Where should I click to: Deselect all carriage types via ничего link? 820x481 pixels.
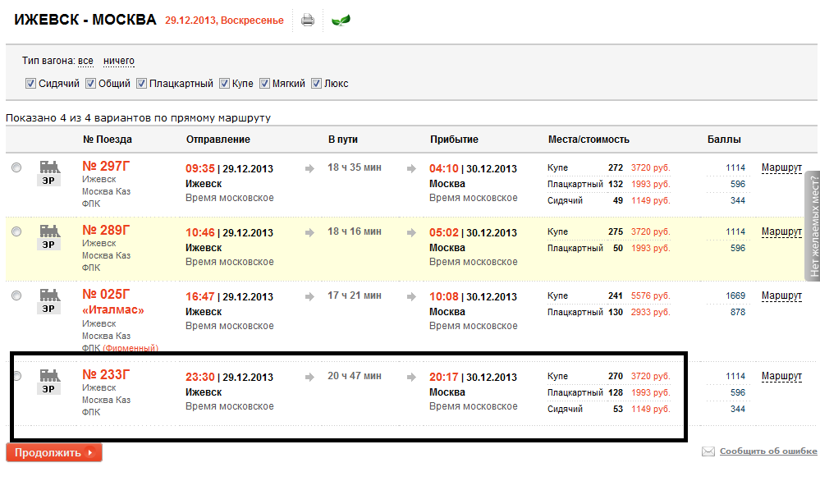coord(119,62)
